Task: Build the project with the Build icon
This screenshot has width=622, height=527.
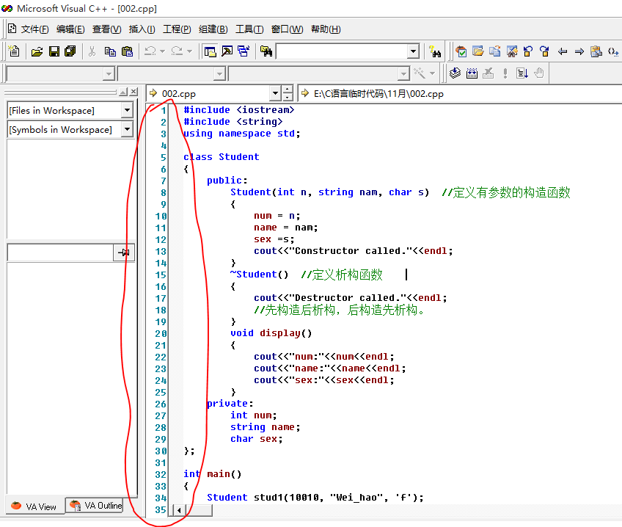Action: coord(471,73)
